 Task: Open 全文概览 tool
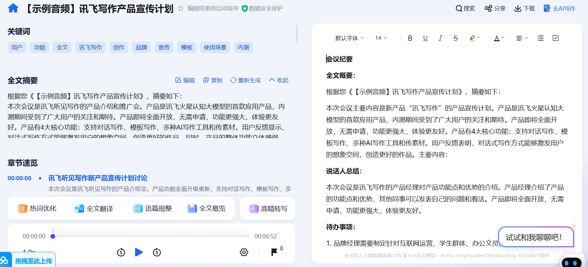click(x=207, y=209)
